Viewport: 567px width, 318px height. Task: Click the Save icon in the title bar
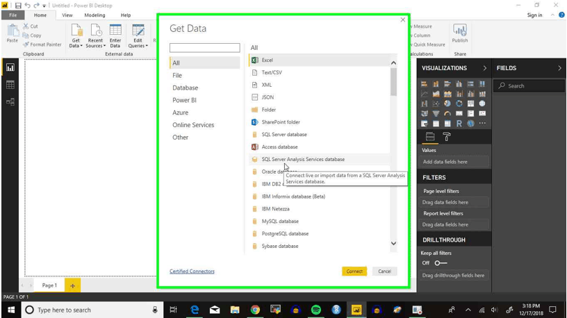point(18,6)
